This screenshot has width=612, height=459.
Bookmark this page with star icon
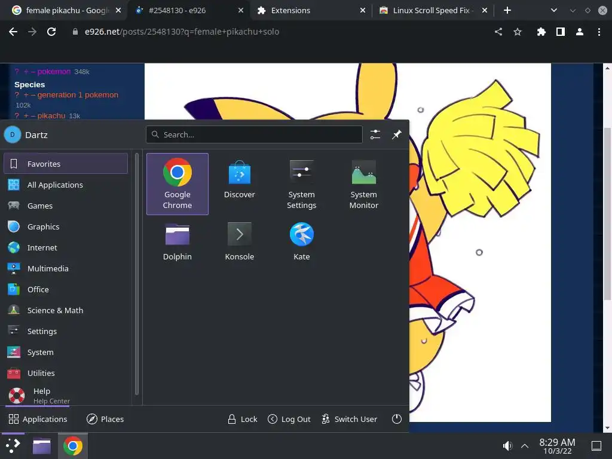coord(518,32)
